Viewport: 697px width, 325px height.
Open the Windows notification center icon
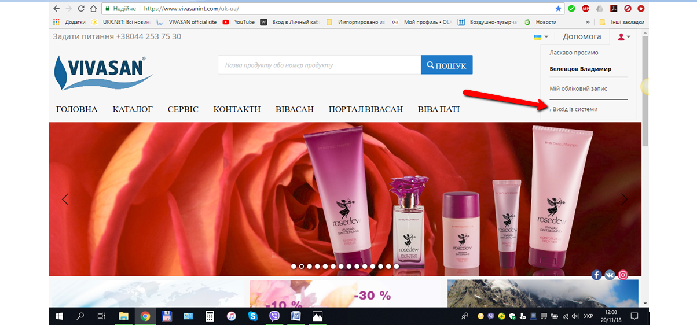(x=634, y=316)
